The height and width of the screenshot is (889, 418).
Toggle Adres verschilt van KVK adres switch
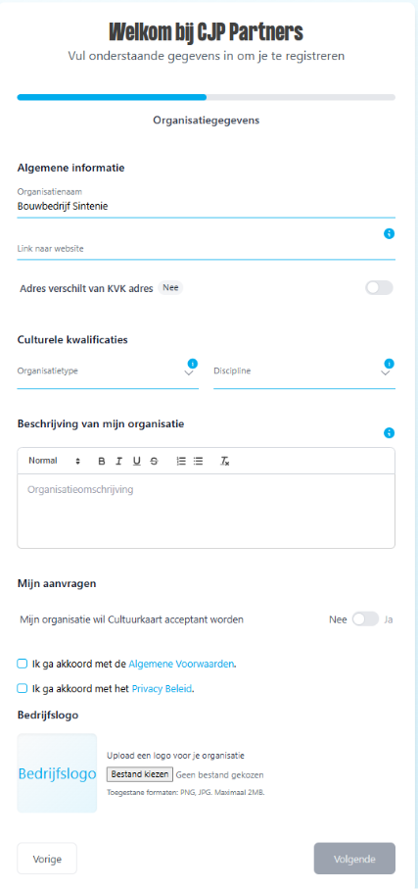379,288
